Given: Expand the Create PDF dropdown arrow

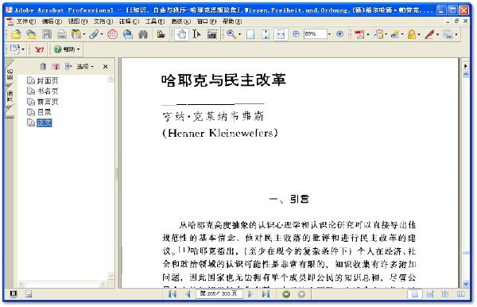Looking at the screenshot, I should (x=367, y=34).
